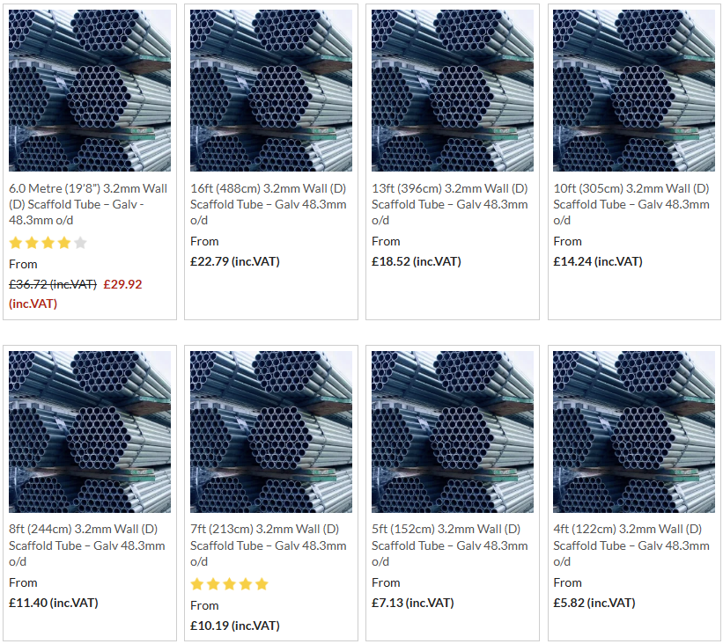723x644 pixels.
Task: Click the 7ft (213cm) scaffold tube image
Action: point(271,432)
